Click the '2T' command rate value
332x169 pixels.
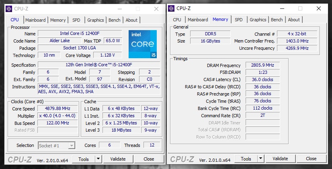262,115
